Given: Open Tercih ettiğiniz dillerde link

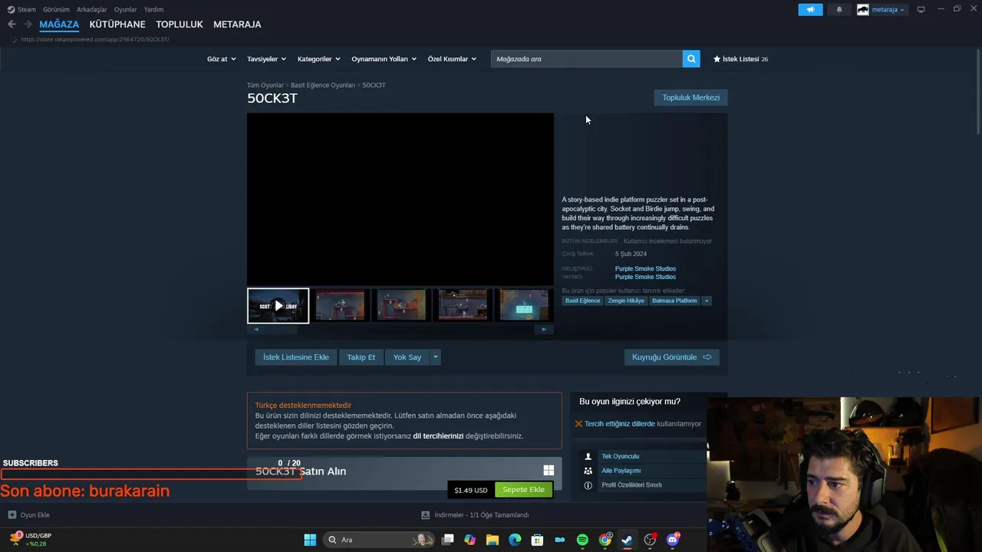Looking at the screenshot, I should [x=620, y=423].
